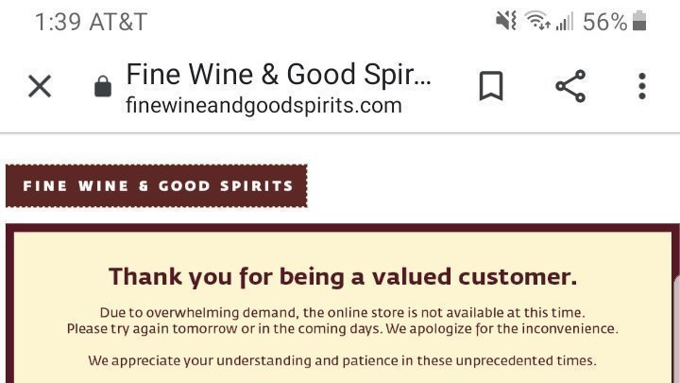Open the share options icon
Screen dimensions: 680x383
click(569, 87)
